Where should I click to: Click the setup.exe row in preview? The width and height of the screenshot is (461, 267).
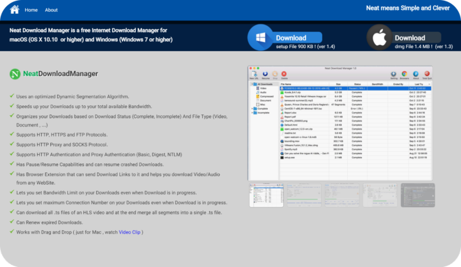tap(355, 158)
